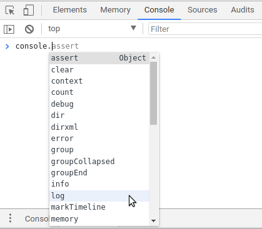Select dirxml autocomplete suggestion

[99, 127]
